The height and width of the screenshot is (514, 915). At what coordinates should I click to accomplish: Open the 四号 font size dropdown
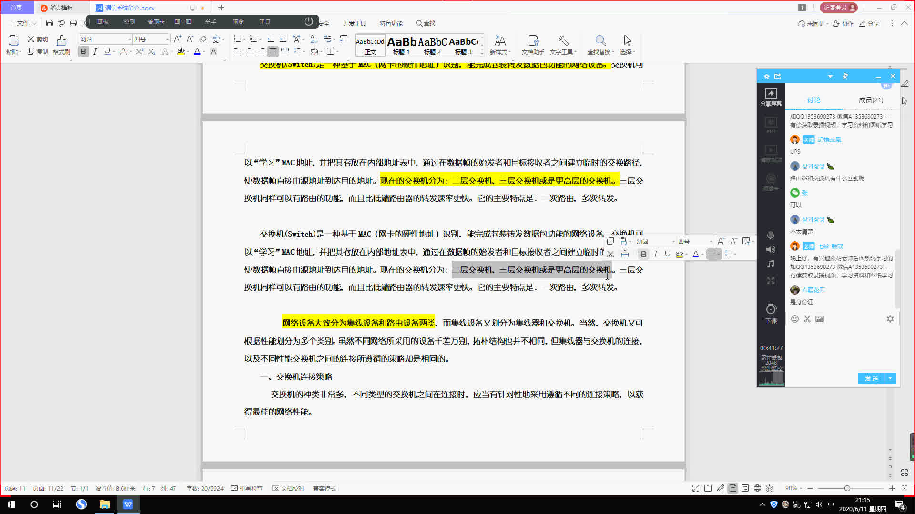coord(167,39)
